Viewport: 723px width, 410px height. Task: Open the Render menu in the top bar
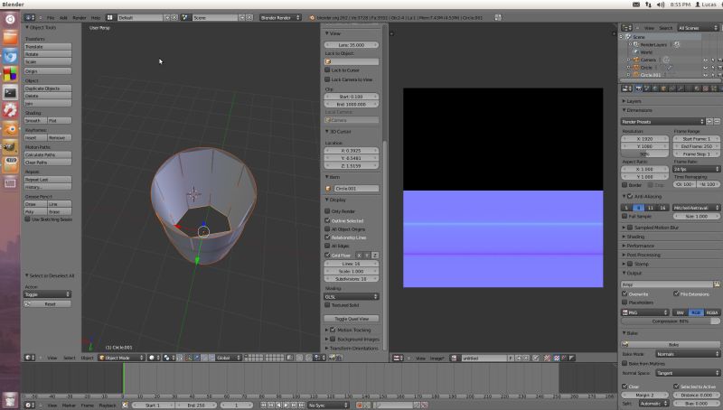tap(80, 17)
